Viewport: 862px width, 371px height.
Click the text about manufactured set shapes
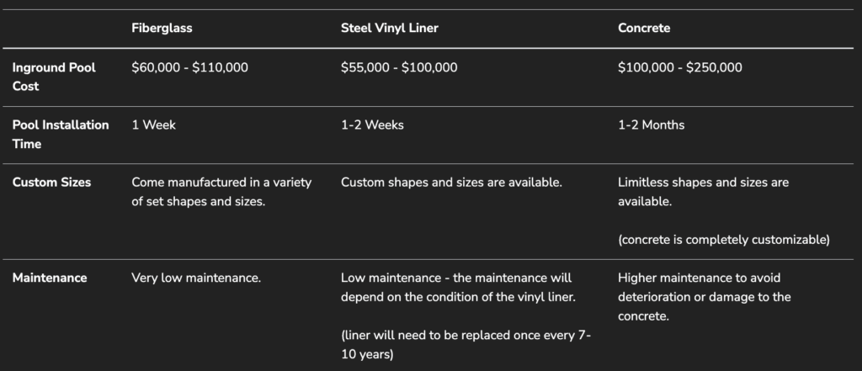(x=221, y=192)
